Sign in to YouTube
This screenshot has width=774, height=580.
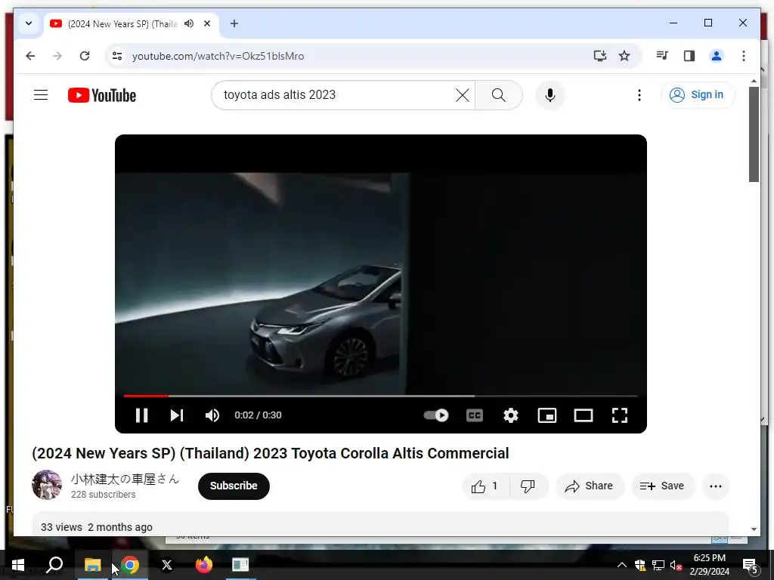click(698, 94)
